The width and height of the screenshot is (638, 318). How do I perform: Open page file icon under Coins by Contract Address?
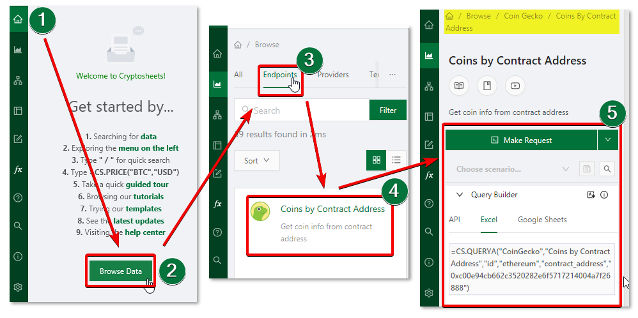[487, 86]
